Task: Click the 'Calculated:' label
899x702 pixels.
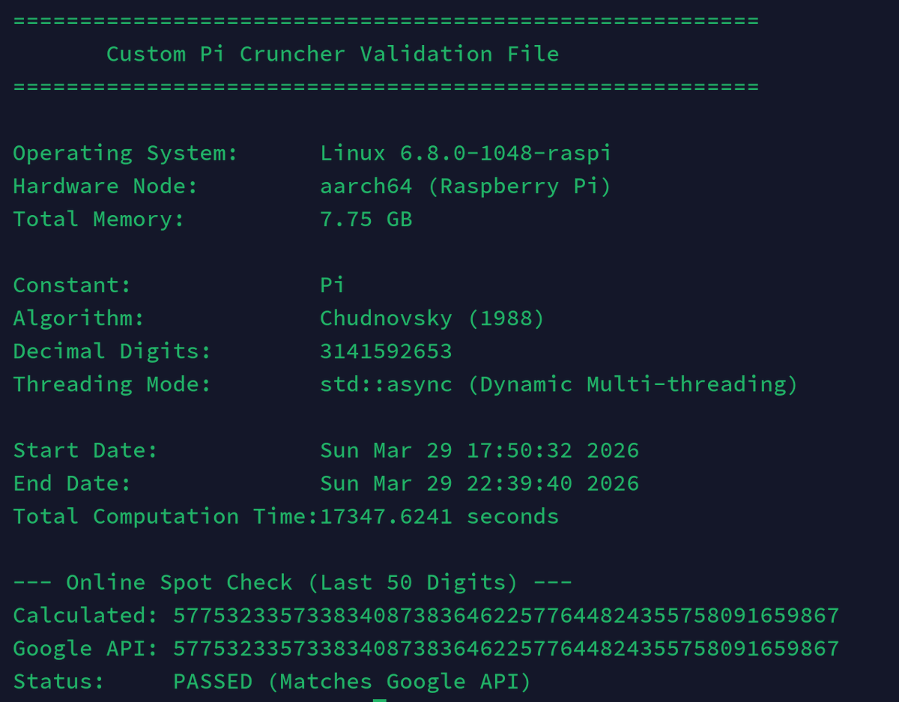Action: 85,615
